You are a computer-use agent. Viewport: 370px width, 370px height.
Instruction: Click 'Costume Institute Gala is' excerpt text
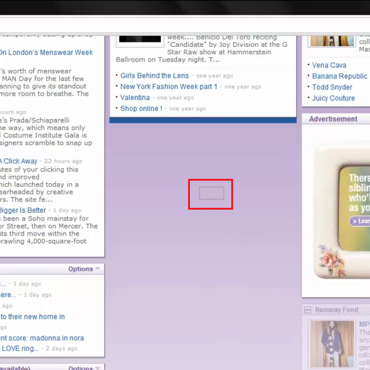point(45,135)
